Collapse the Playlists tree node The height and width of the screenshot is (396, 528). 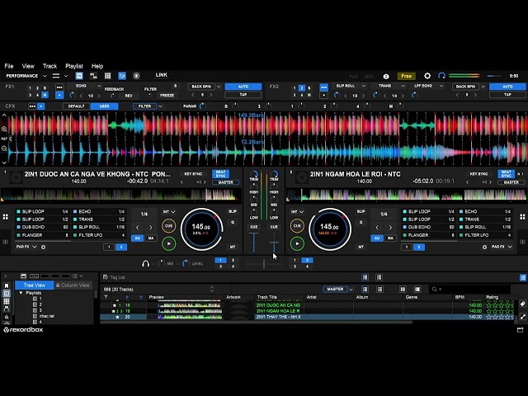coord(21,293)
